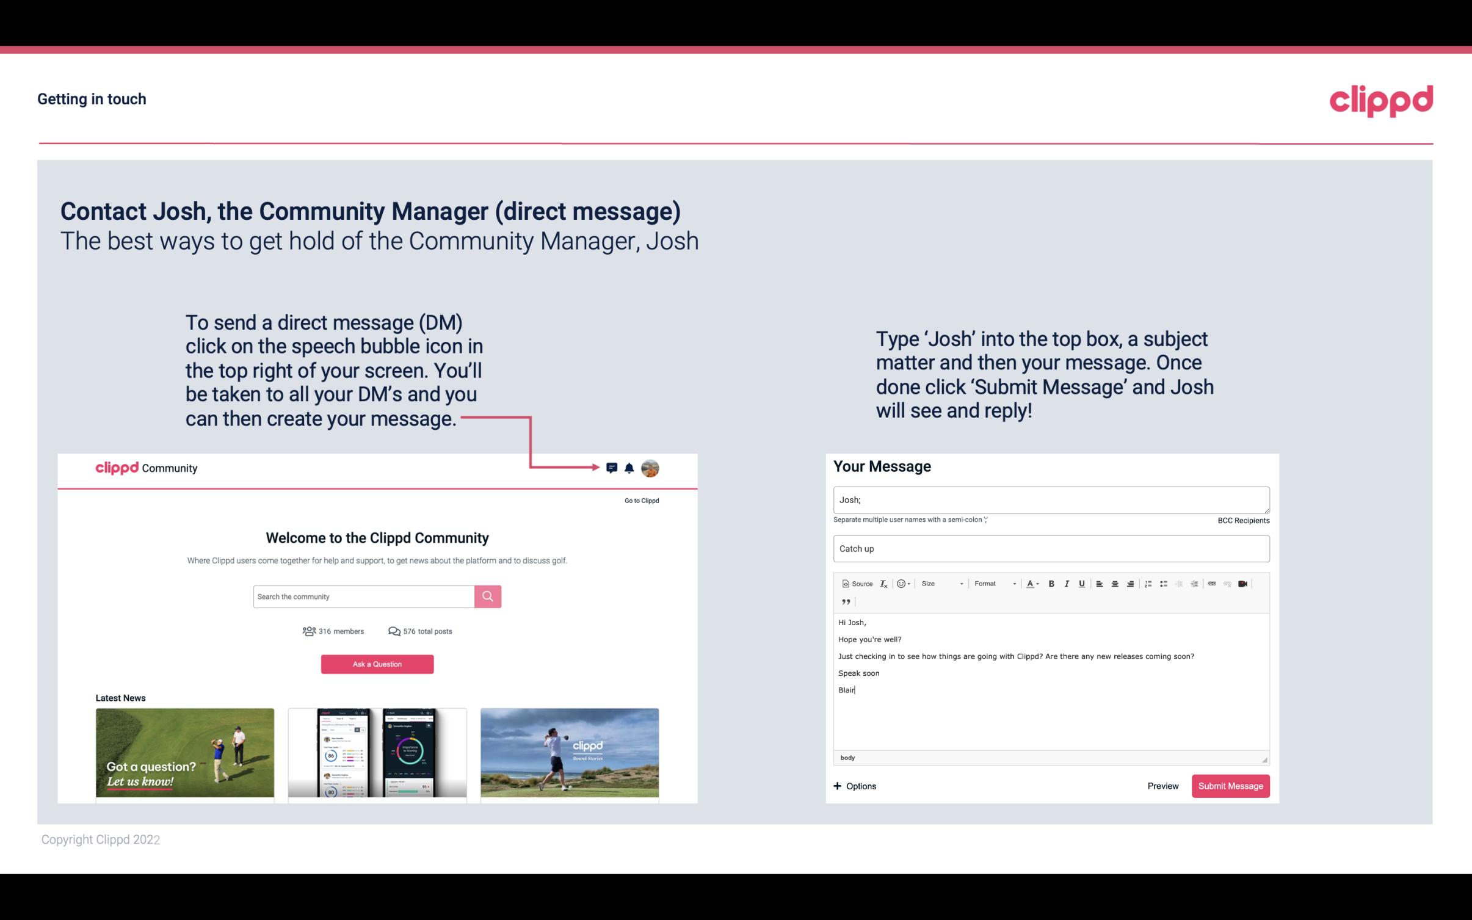Screen dimensions: 1472x920
Task: Click the community search input field
Action: pyautogui.click(x=363, y=596)
